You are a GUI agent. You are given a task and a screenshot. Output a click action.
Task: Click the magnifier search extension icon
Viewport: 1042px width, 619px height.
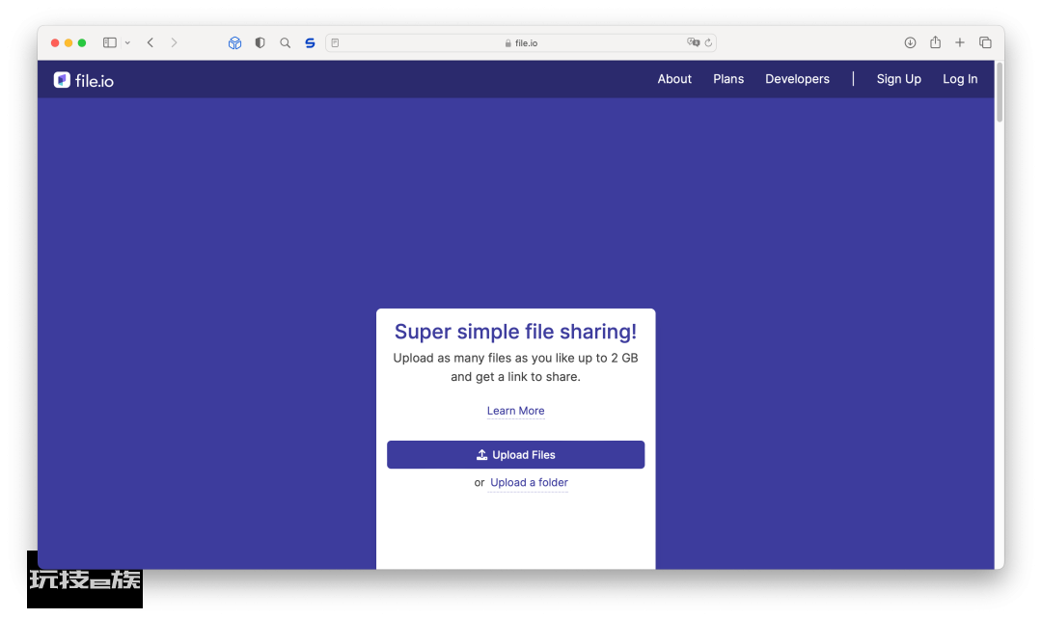pos(285,42)
